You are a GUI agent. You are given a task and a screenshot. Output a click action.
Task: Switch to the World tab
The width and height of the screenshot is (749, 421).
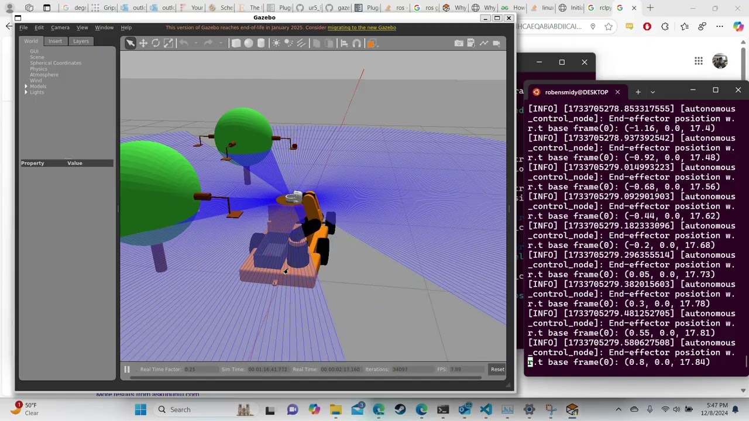(31, 42)
